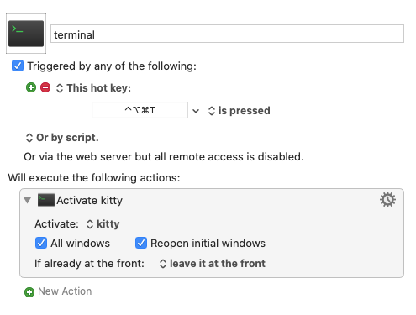
Task: Open the hot key chevron dropdown
Action: tap(196, 111)
